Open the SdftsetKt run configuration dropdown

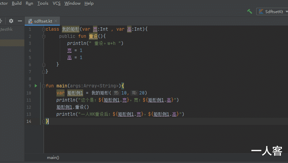pos(273,11)
